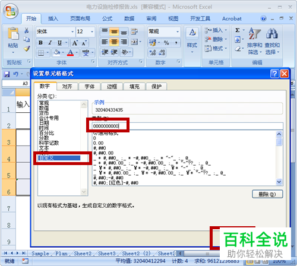Click the Decrease Indent icon
The height and width of the screenshot is (266, 297).
pos(105,52)
